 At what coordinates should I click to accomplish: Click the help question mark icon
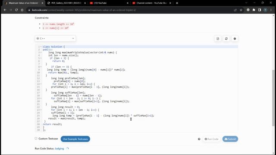coord(199,139)
